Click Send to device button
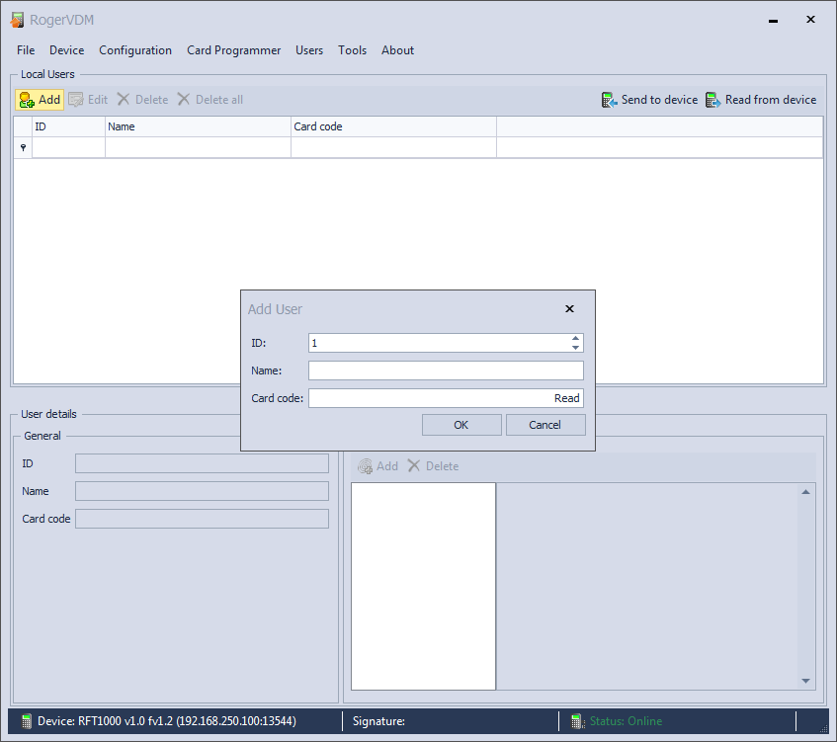837x742 pixels. [x=649, y=100]
